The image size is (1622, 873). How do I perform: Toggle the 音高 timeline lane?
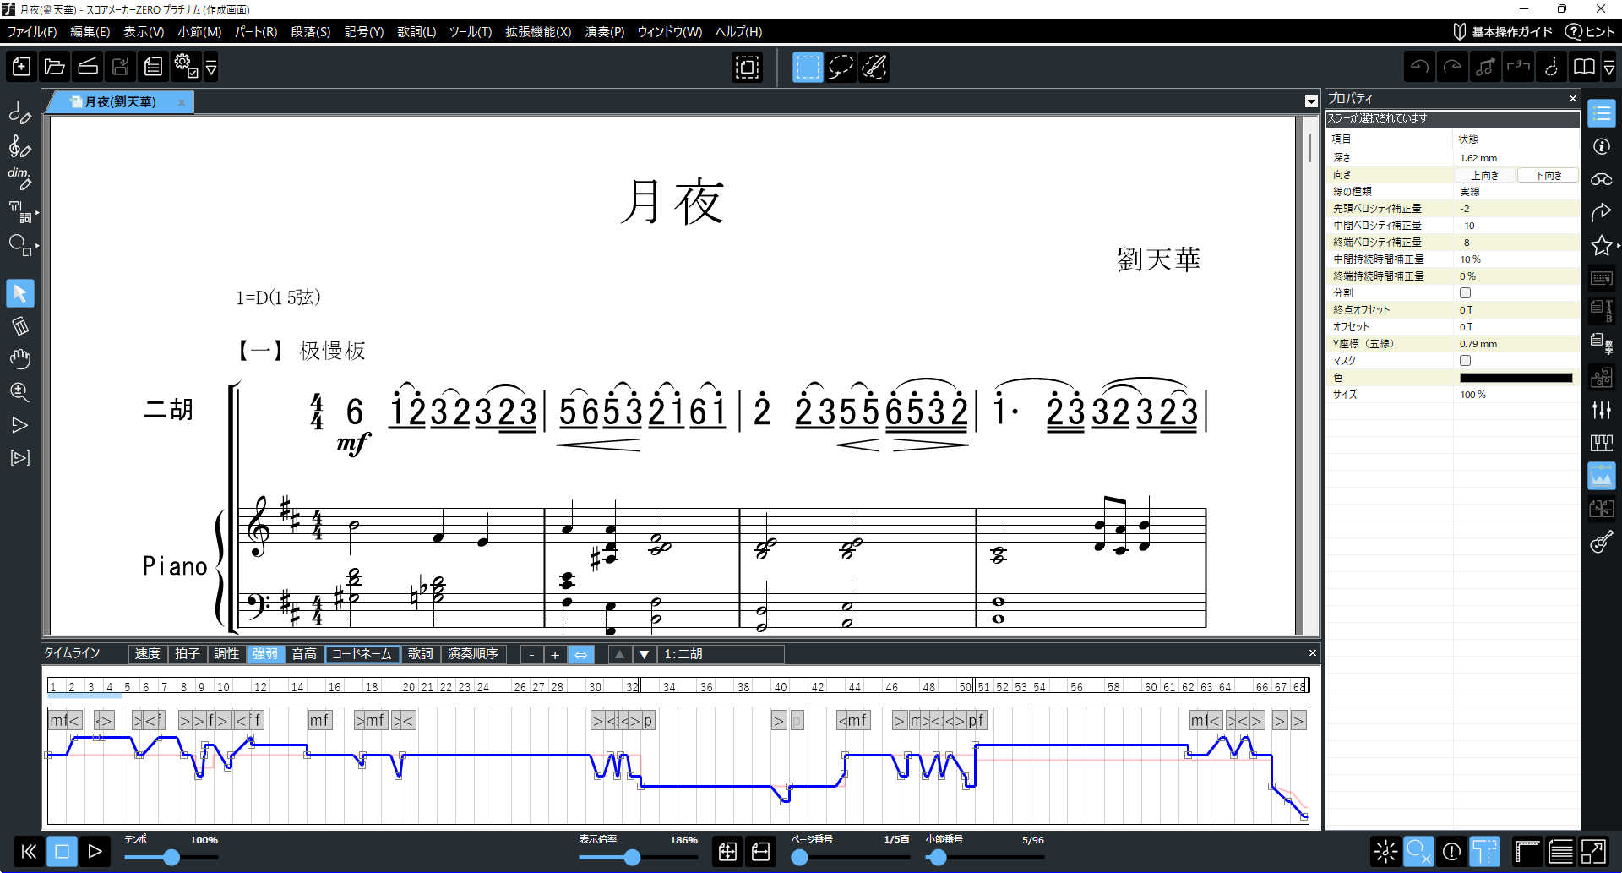coord(304,654)
